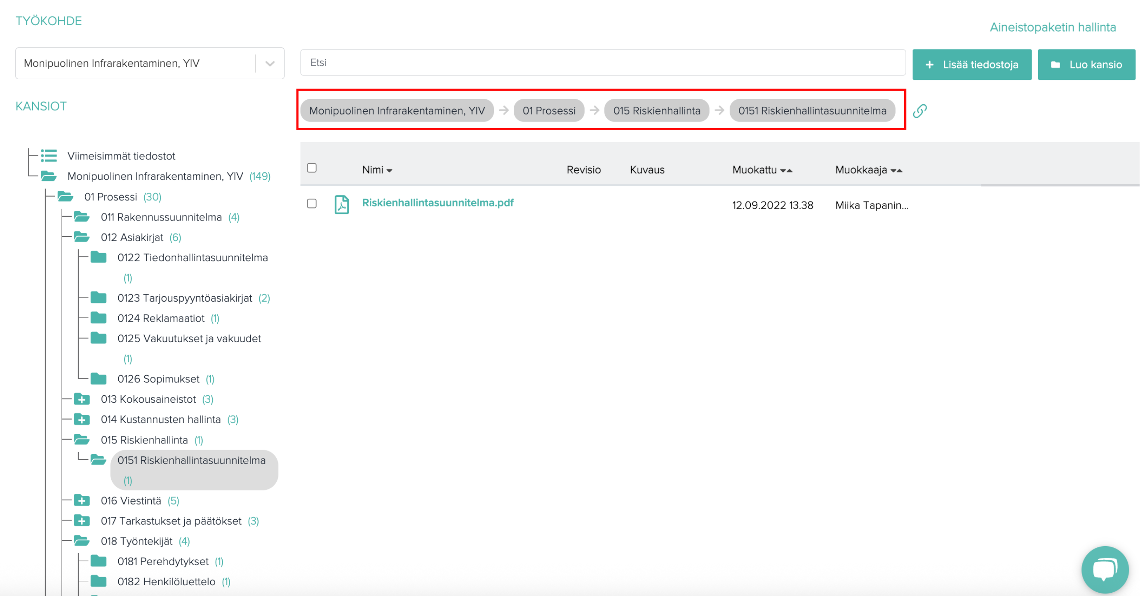Select 01 Prosessi folder label
This screenshot has width=1140, height=596.
click(x=110, y=197)
